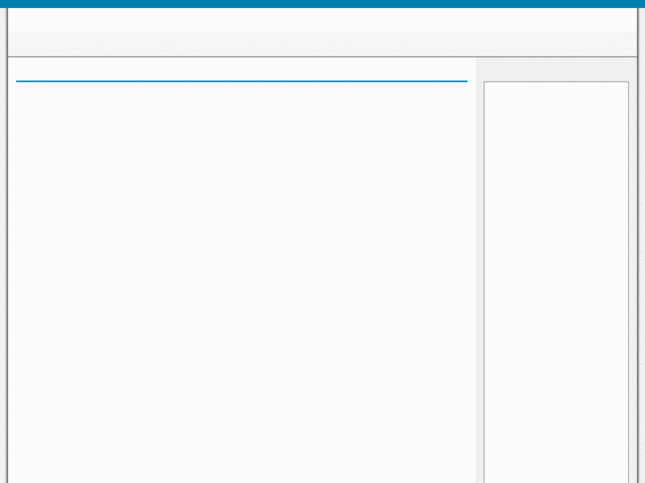Click the empty white banner below header
The width and height of the screenshot is (645, 483).
pos(323,19)
